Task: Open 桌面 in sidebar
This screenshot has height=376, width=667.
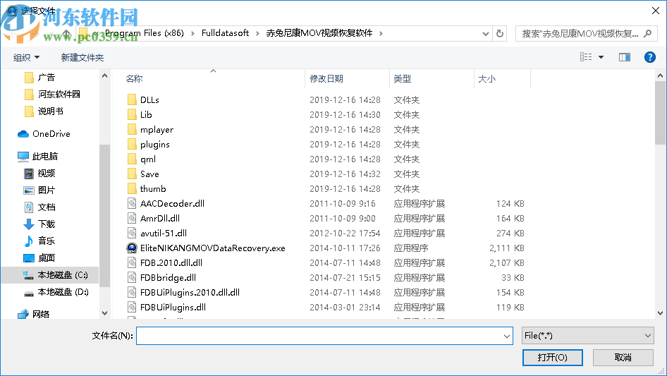Action: tap(39, 257)
